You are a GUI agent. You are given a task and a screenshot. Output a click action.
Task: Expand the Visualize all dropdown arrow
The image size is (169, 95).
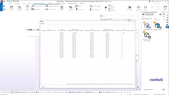pyautogui.click(x=151, y=30)
